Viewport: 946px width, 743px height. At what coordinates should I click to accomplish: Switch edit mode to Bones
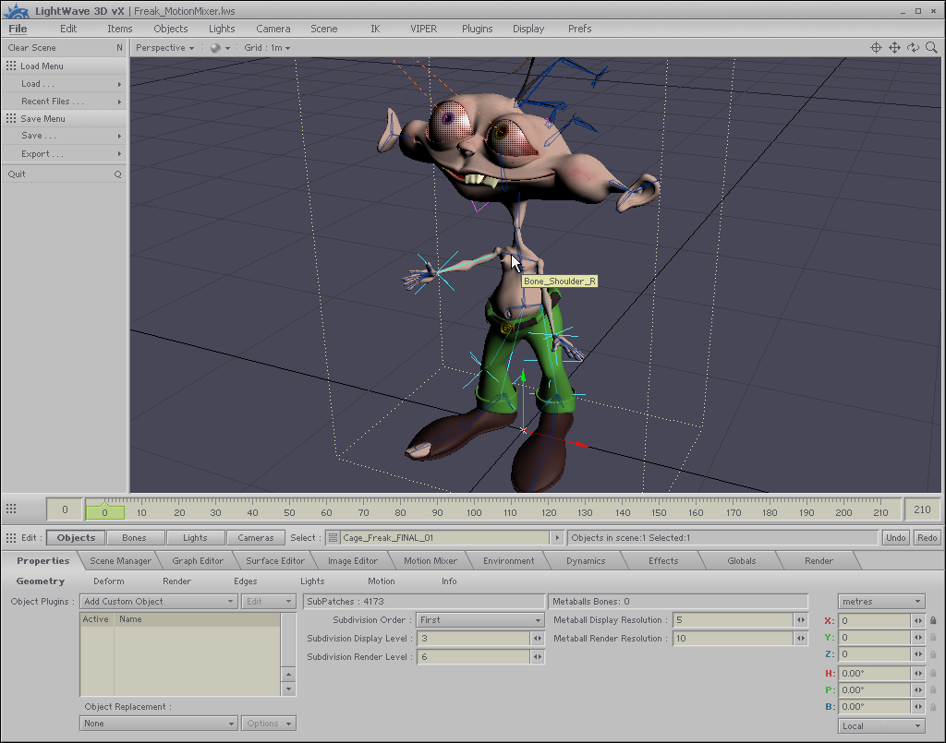pos(134,537)
